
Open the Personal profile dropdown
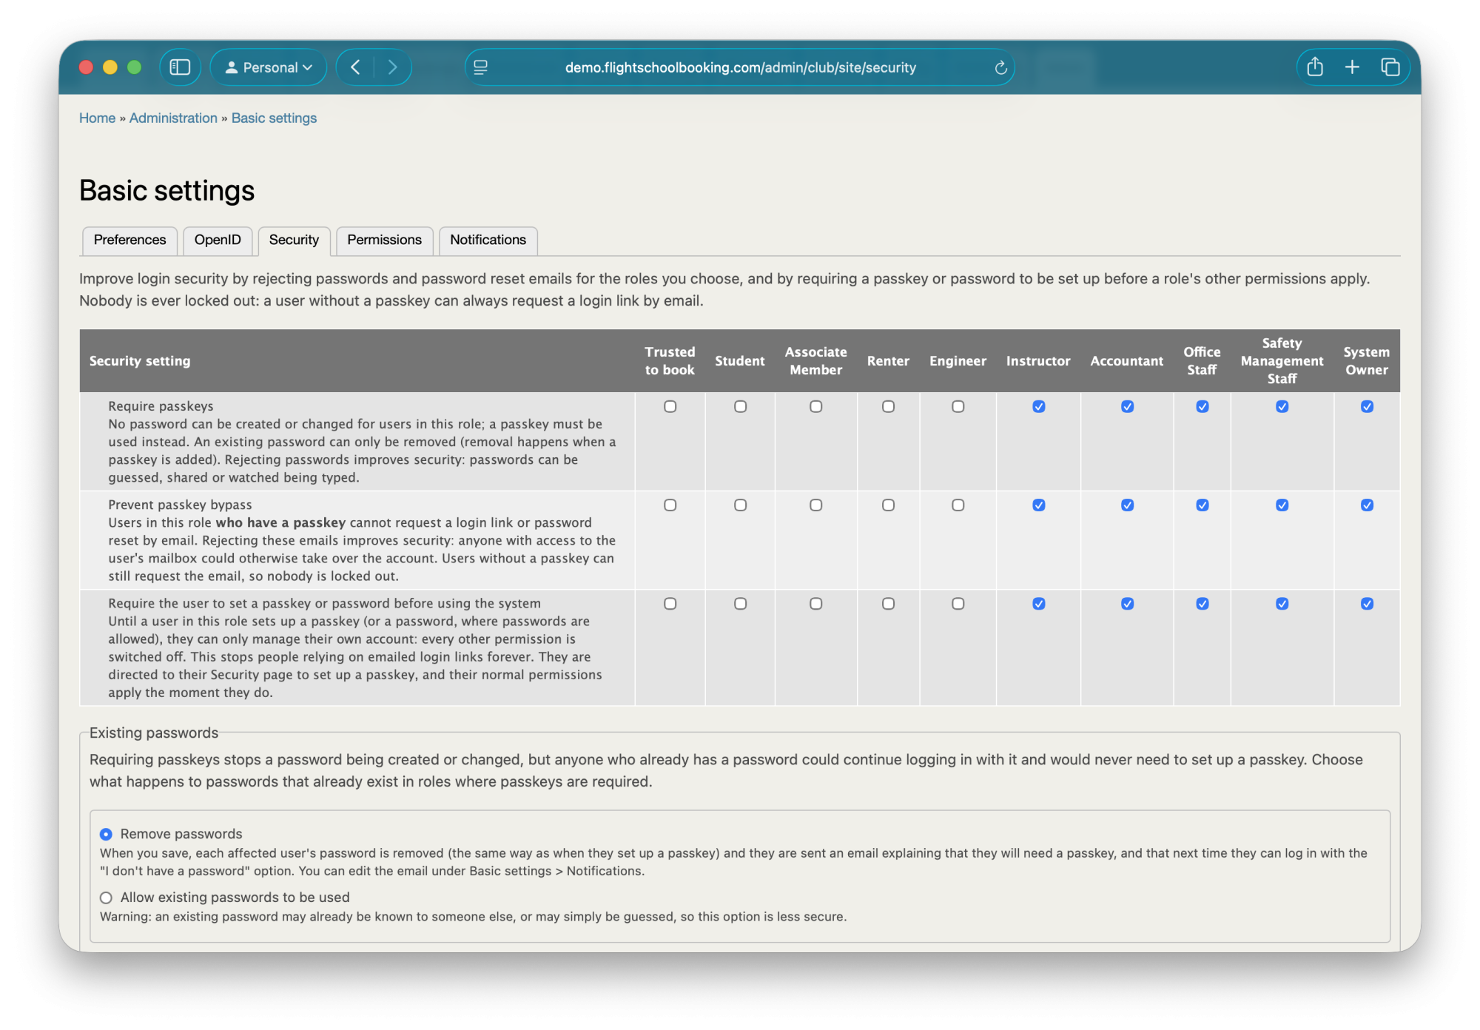(269, 67)
